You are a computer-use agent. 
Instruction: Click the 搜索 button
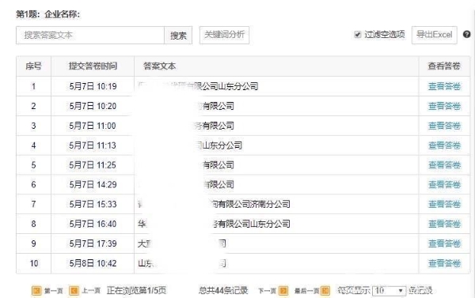[x=178, y=36]
